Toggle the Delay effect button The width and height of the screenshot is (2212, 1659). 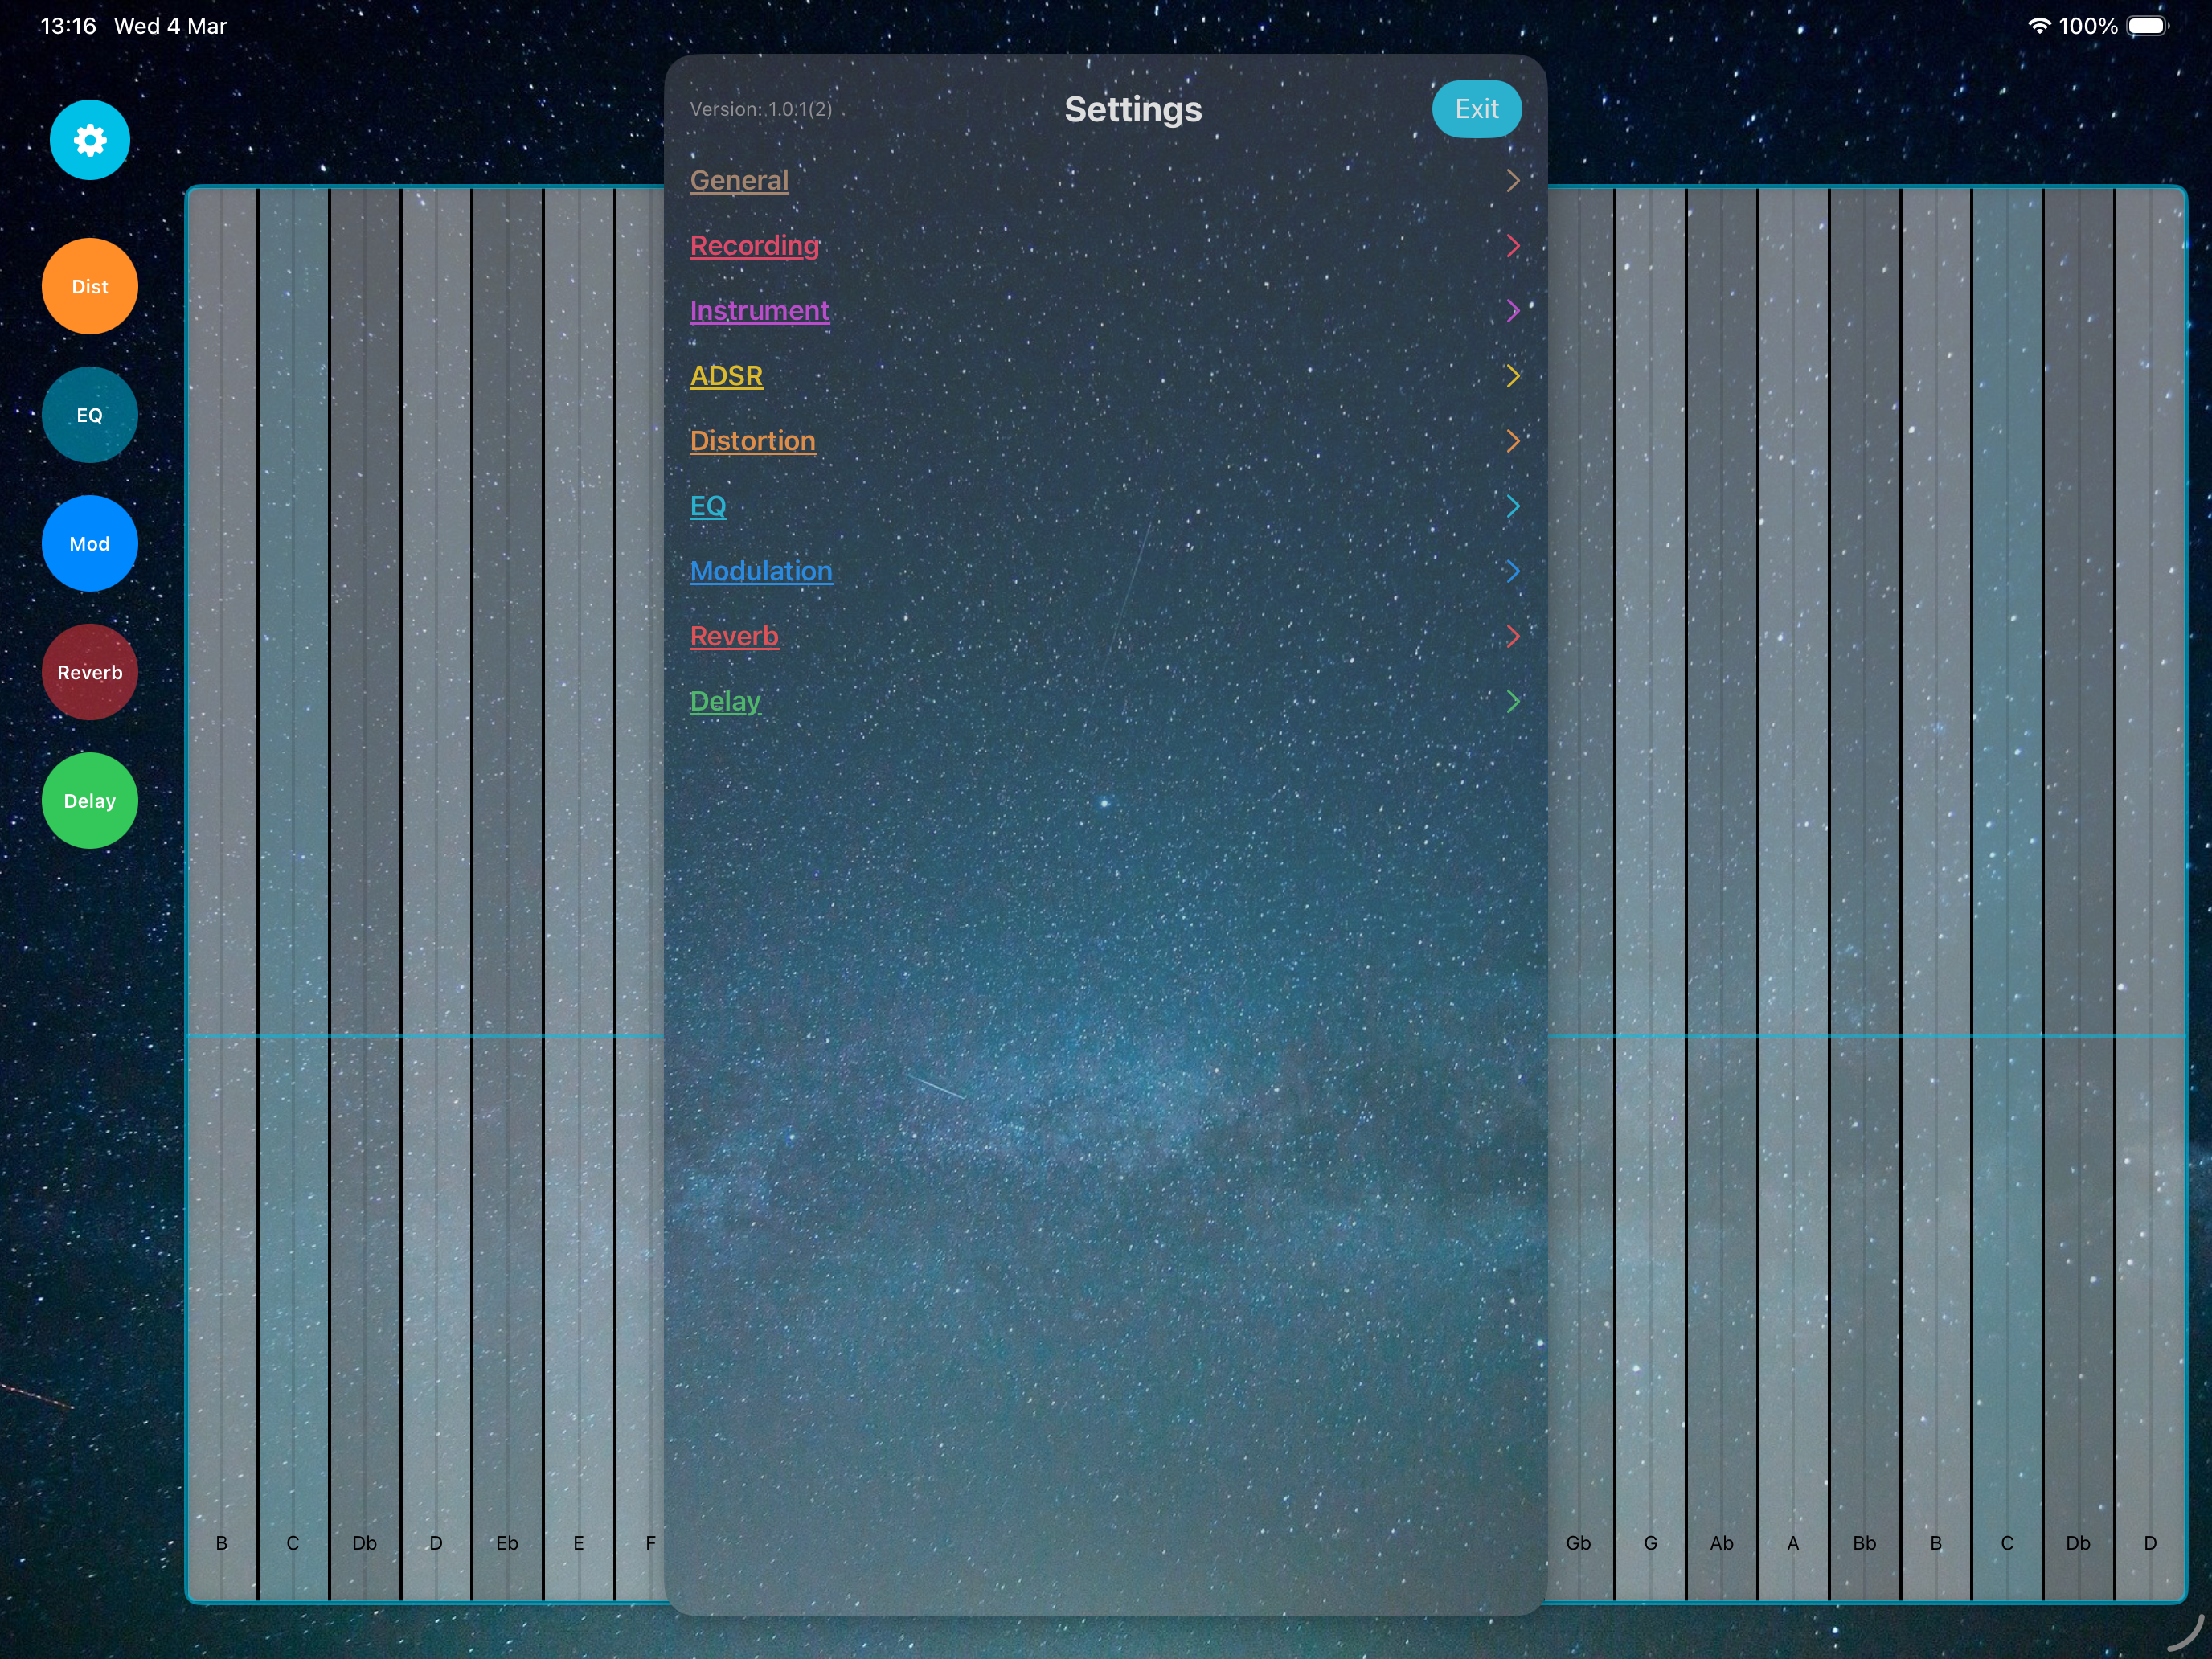90,801
